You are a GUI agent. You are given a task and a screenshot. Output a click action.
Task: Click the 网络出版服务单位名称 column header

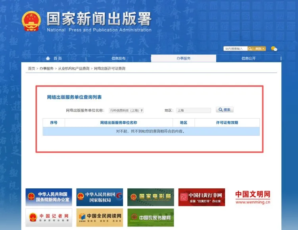(x=119, y=123)
